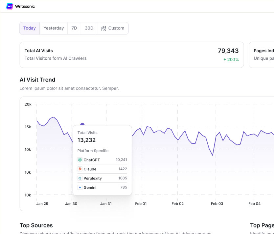The image size is (274, 234).
Task: Click the Perplexity row label
Action: point(93,178)
